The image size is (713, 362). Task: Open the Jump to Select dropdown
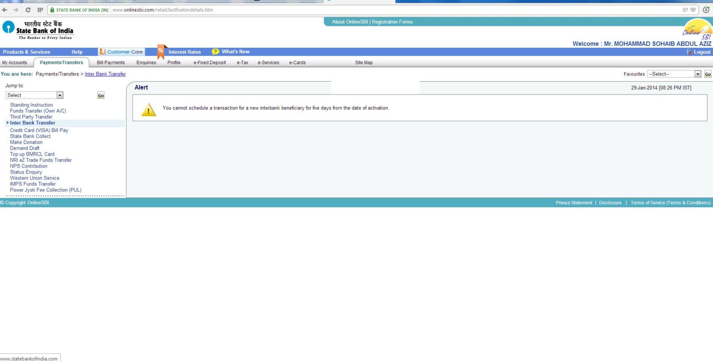point(34,95)
